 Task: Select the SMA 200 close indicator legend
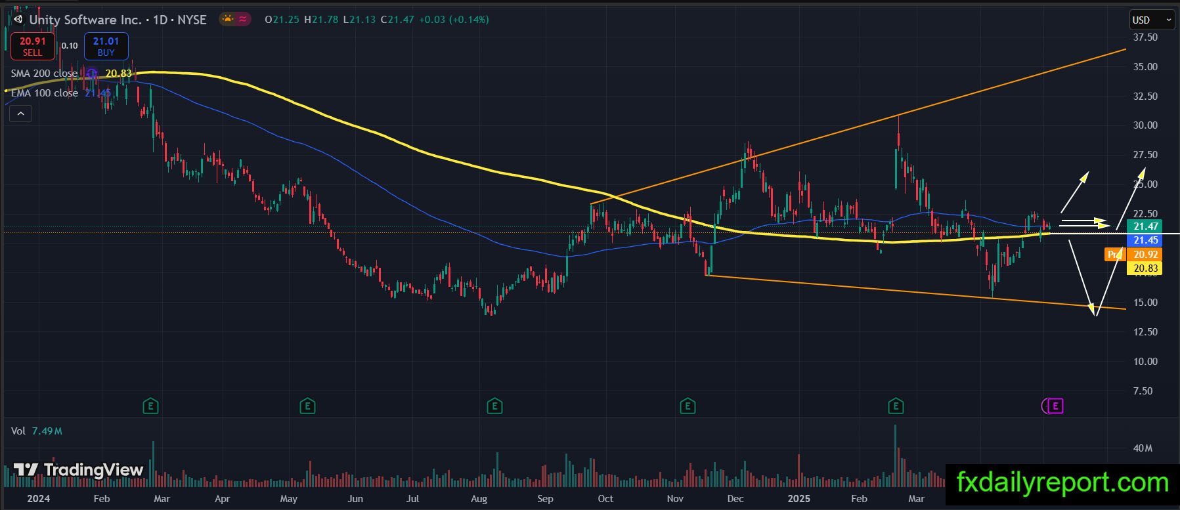pos(44,74)
